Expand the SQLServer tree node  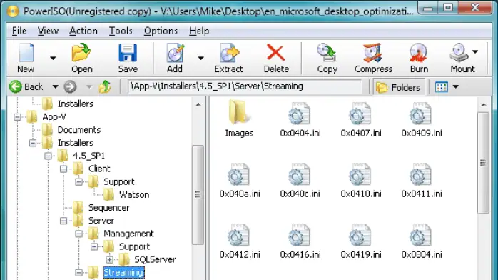click(110, 260)
